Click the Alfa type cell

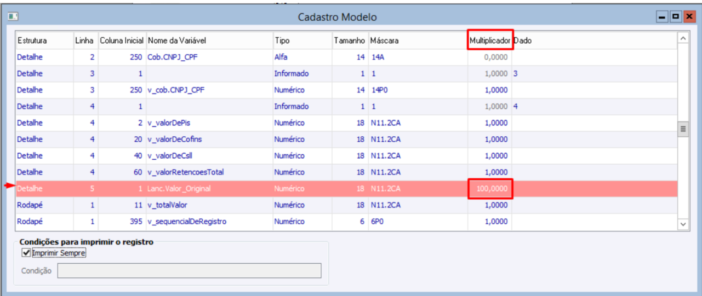click(303, 57)
